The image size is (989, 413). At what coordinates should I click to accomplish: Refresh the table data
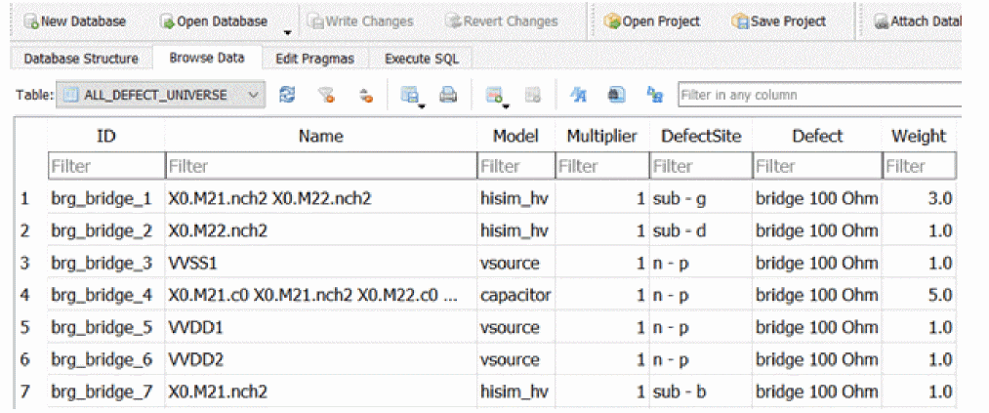pos(287,95)
